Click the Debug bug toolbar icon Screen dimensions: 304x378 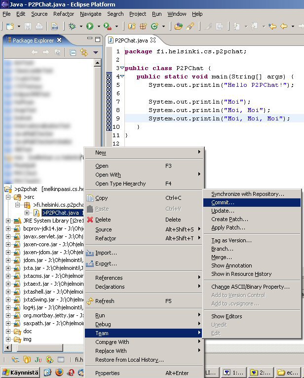pos(72,26)
